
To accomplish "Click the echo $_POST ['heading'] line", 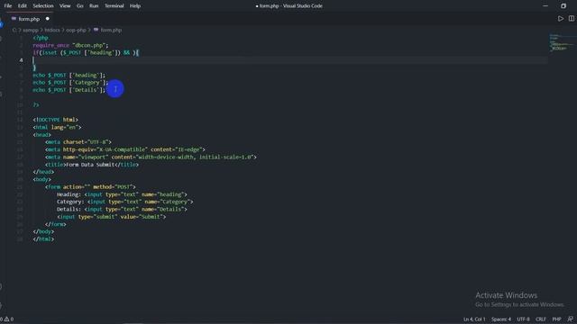I will [69, 76].
